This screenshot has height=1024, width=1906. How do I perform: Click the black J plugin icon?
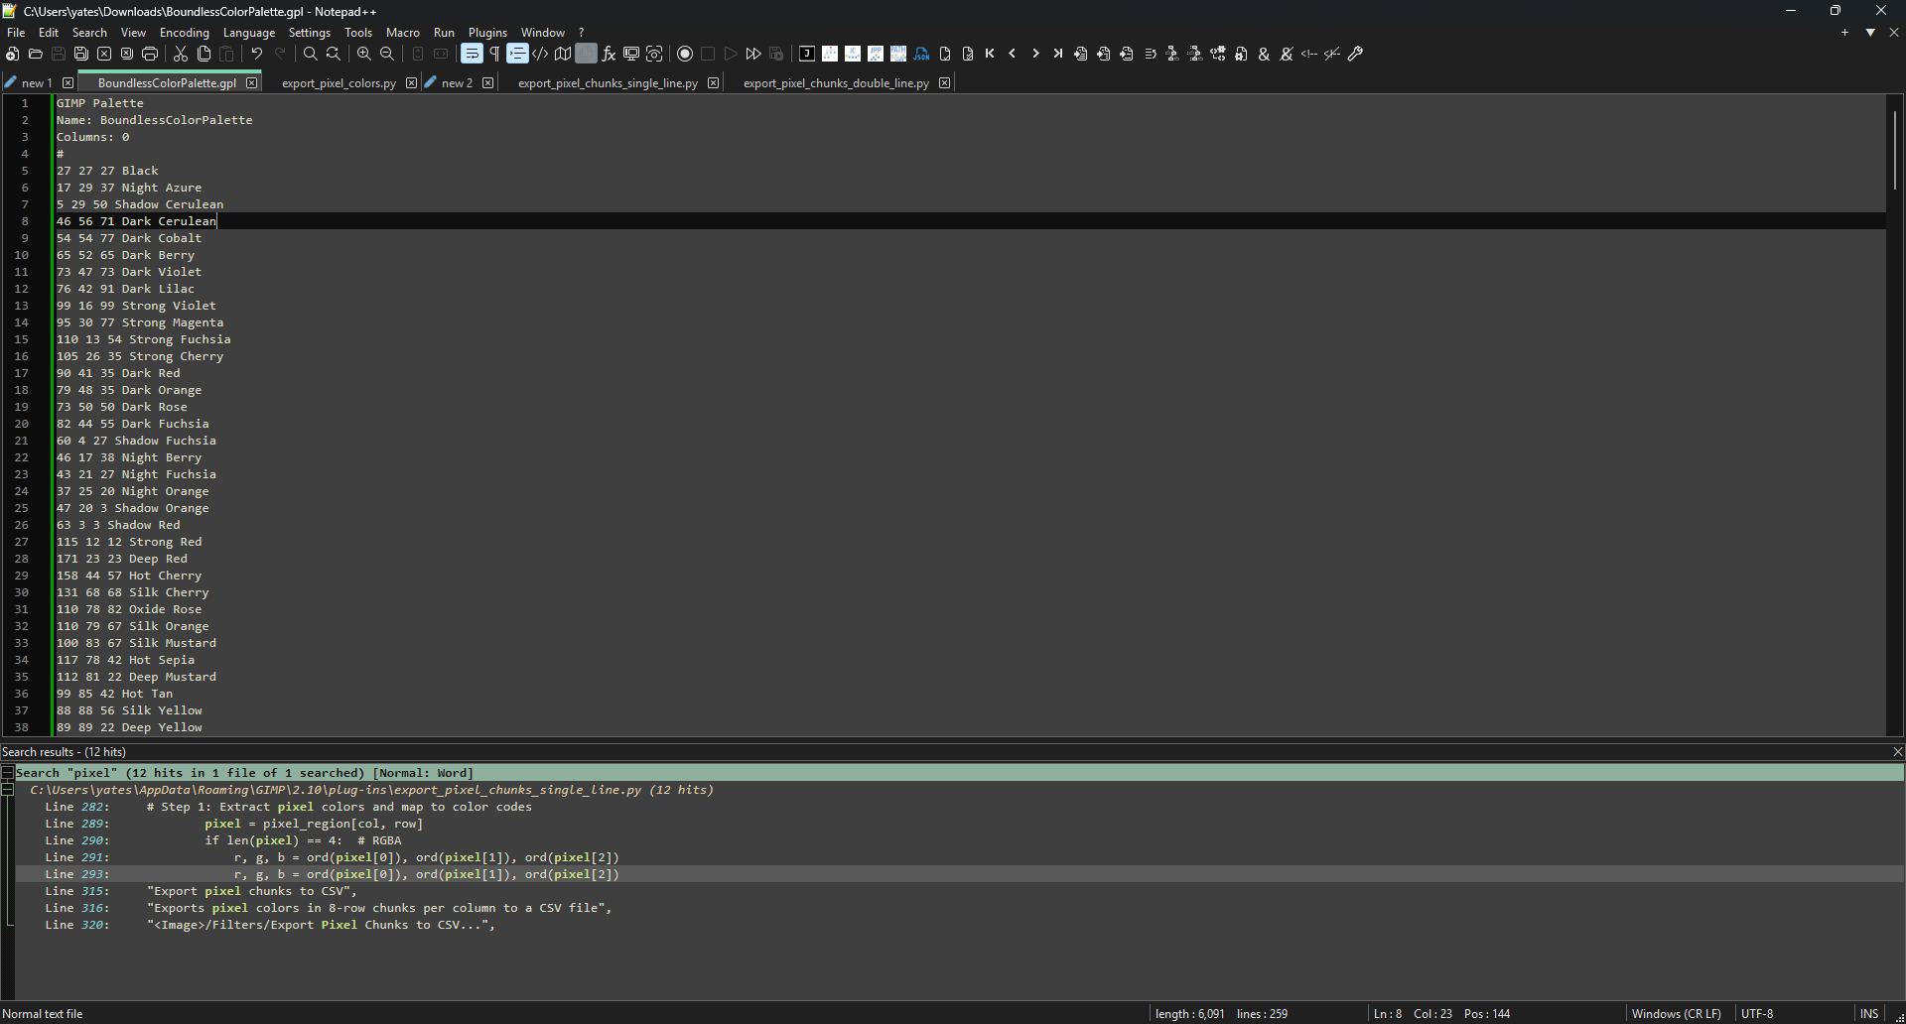click(807, 54)
